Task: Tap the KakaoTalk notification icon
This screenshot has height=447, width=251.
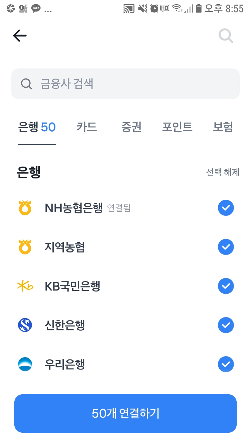Action: tap(36, 8)
